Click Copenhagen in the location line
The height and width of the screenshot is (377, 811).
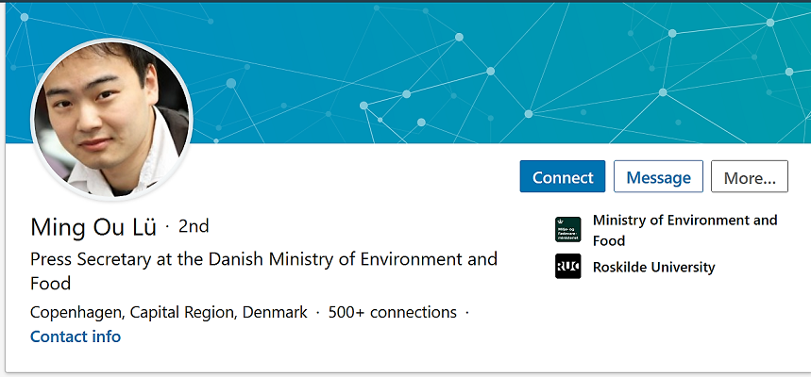pyautogui.click(x=76, y=313)
